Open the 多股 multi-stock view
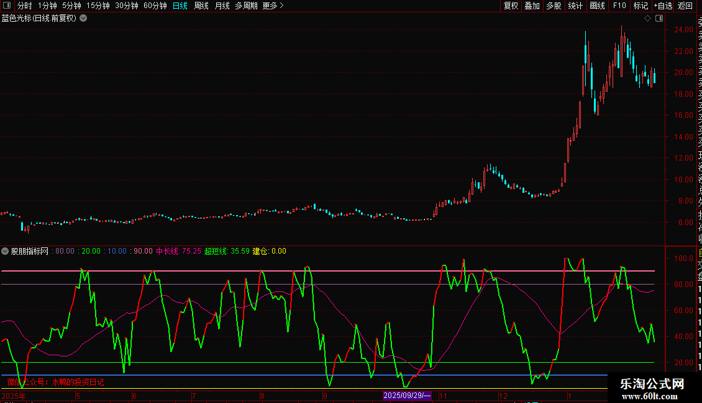 (x=554, y=6)
